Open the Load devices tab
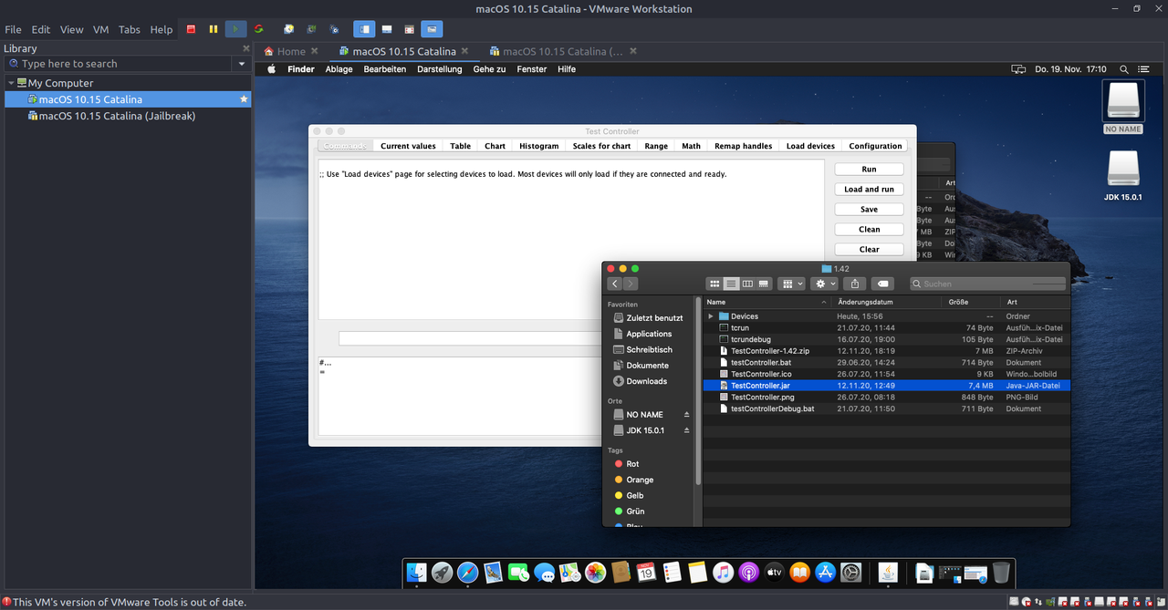Image resolution: width=1168 pixels, height=610 pixels. (810, 146)
